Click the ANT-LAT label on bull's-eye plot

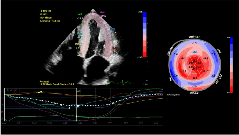[219, 79]
